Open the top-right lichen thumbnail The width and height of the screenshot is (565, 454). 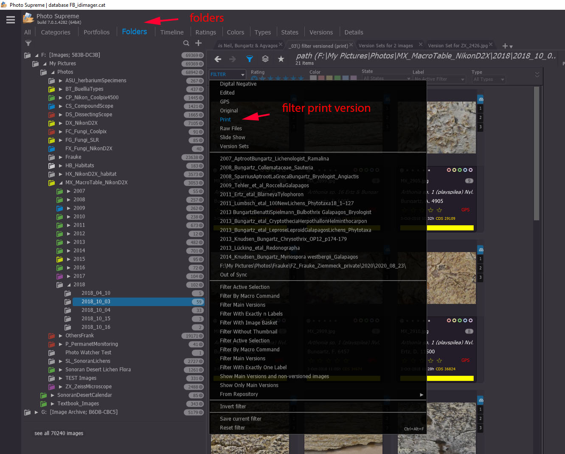coord(451,128)
